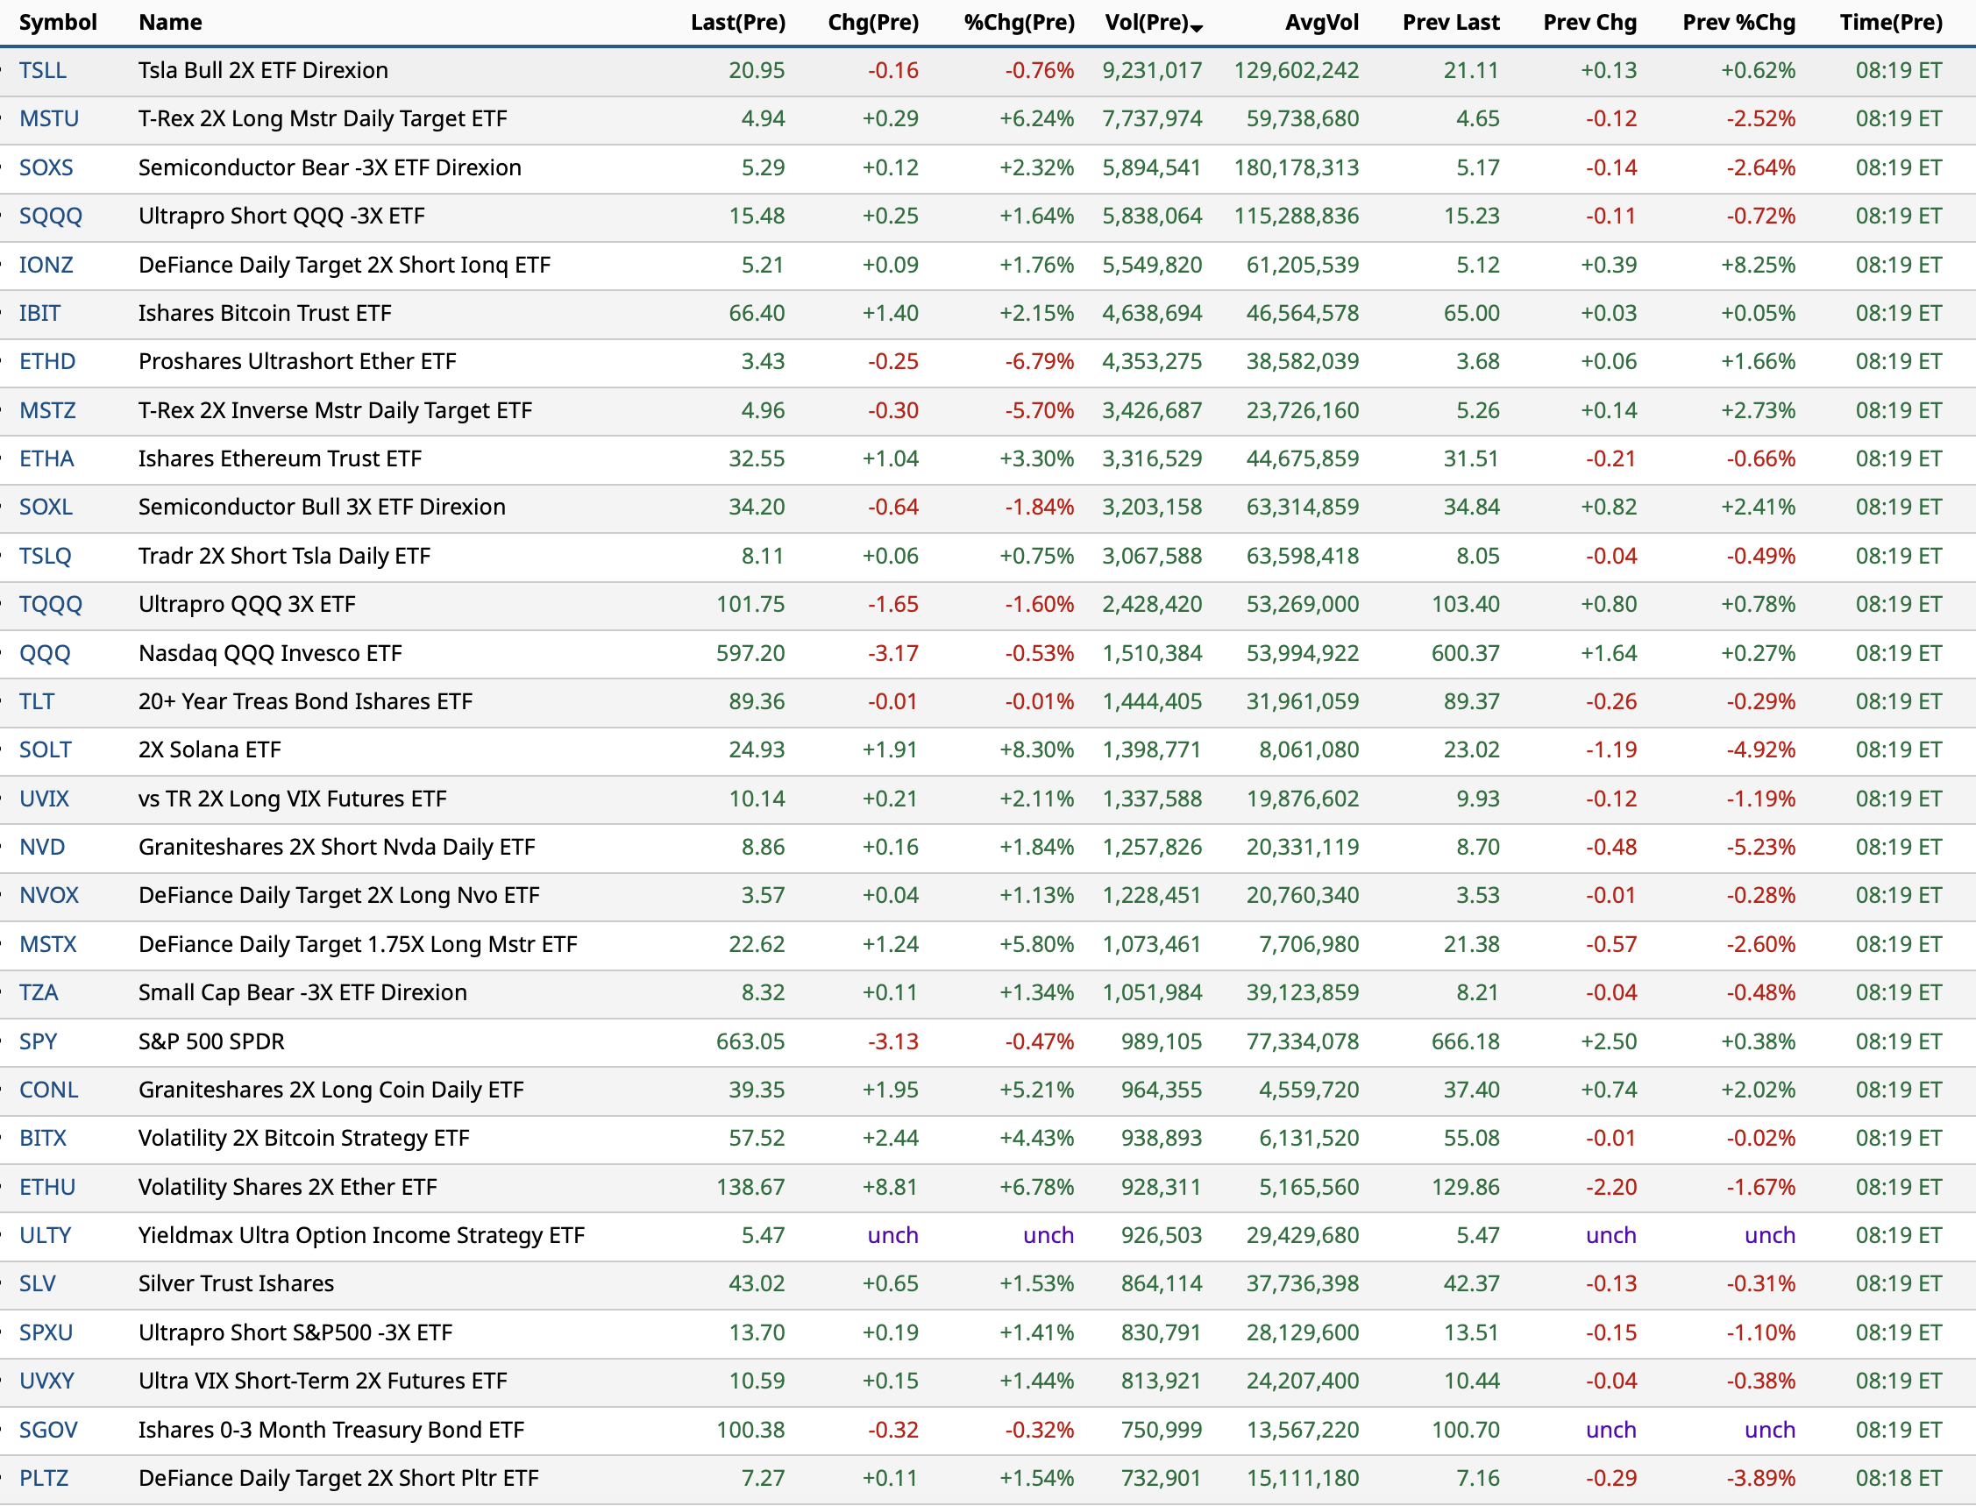
Task: Open the PLTZ ticker link
Action: (x=43, y=1478)
